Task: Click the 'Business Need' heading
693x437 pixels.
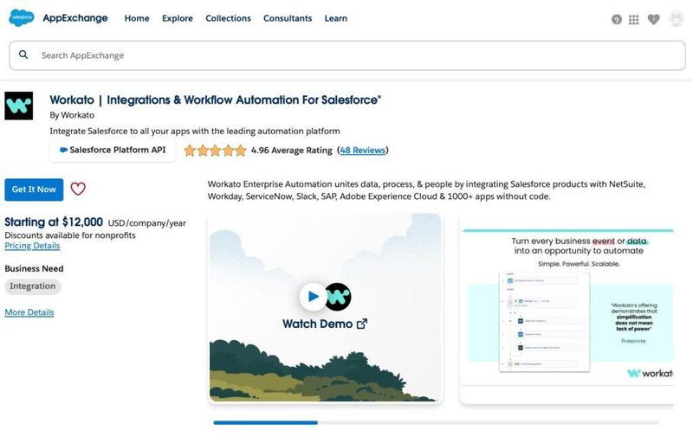Action: click(x=34, y=269)
